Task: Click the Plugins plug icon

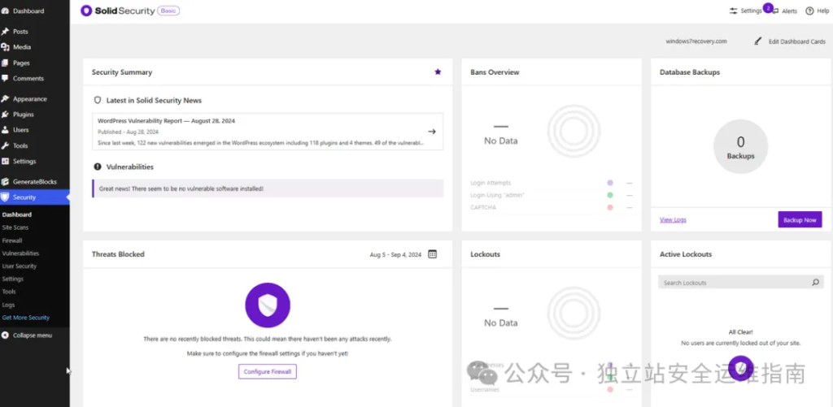Action: click(6, 114)
